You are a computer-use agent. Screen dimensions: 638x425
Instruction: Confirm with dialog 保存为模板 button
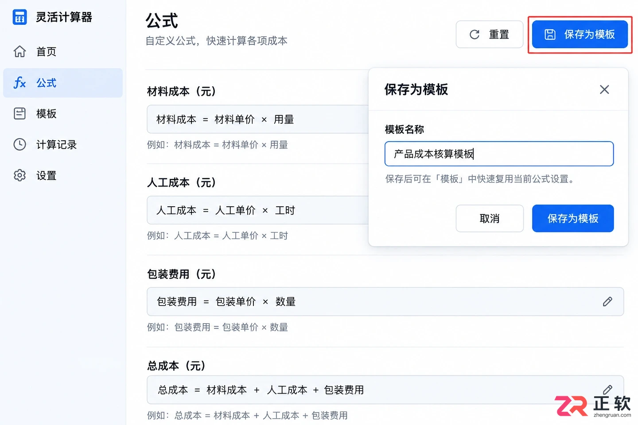573,218
